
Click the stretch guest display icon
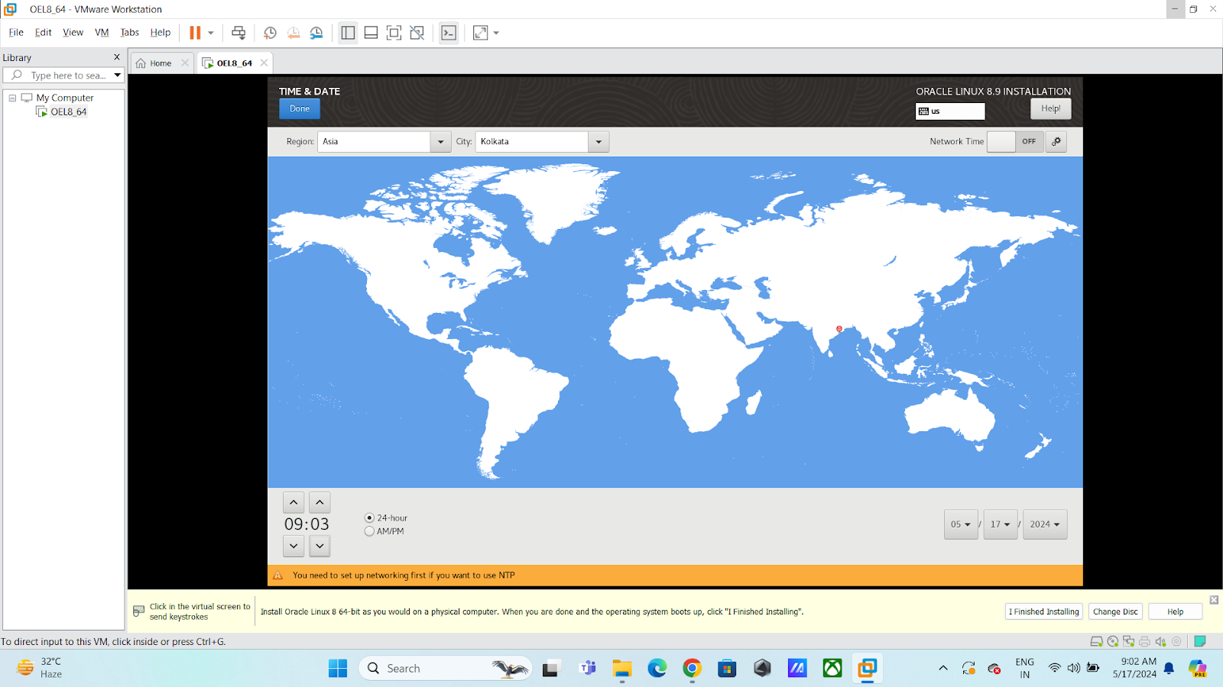481,33
